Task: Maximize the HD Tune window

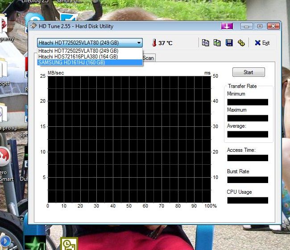Action: tap(260, 26)
